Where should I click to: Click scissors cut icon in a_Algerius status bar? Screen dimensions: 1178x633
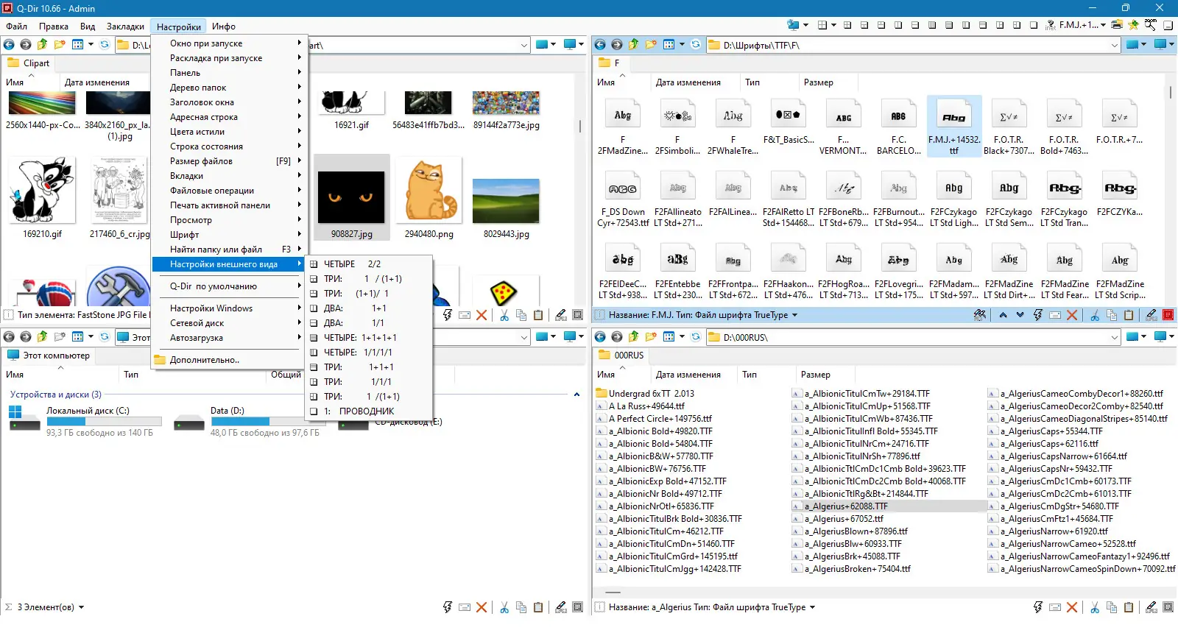coord(1094,607)
